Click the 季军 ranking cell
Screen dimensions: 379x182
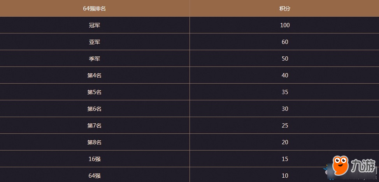94,59
